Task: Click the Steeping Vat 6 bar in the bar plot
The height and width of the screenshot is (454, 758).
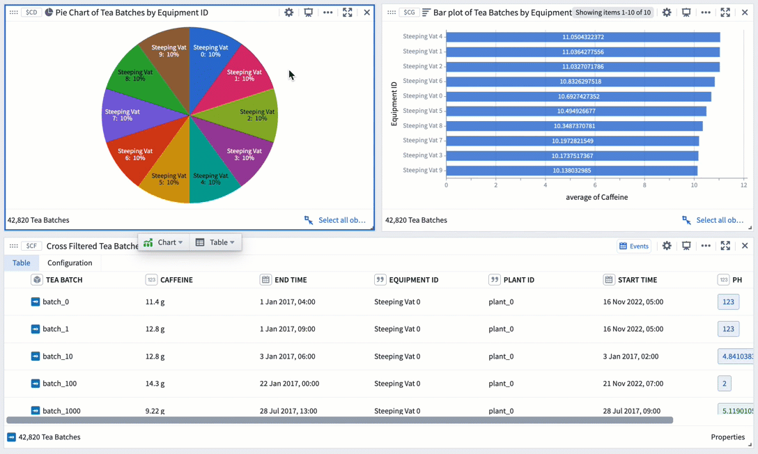Action: tap(580, 81)
